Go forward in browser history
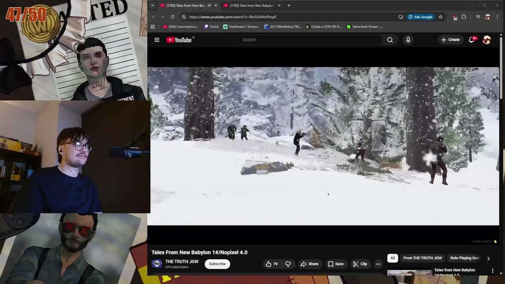 [163, 17]
